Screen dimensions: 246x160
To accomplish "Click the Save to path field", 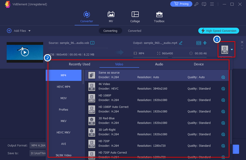I will [38, 153].
